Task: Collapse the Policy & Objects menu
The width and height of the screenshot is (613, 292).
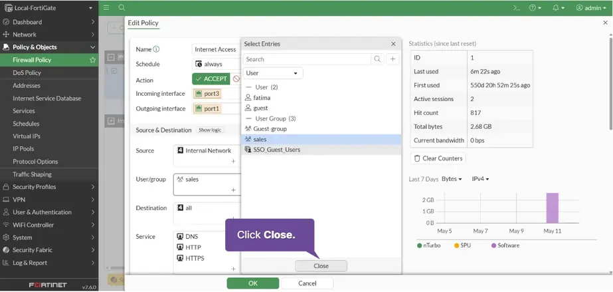Action: point(49,47)
